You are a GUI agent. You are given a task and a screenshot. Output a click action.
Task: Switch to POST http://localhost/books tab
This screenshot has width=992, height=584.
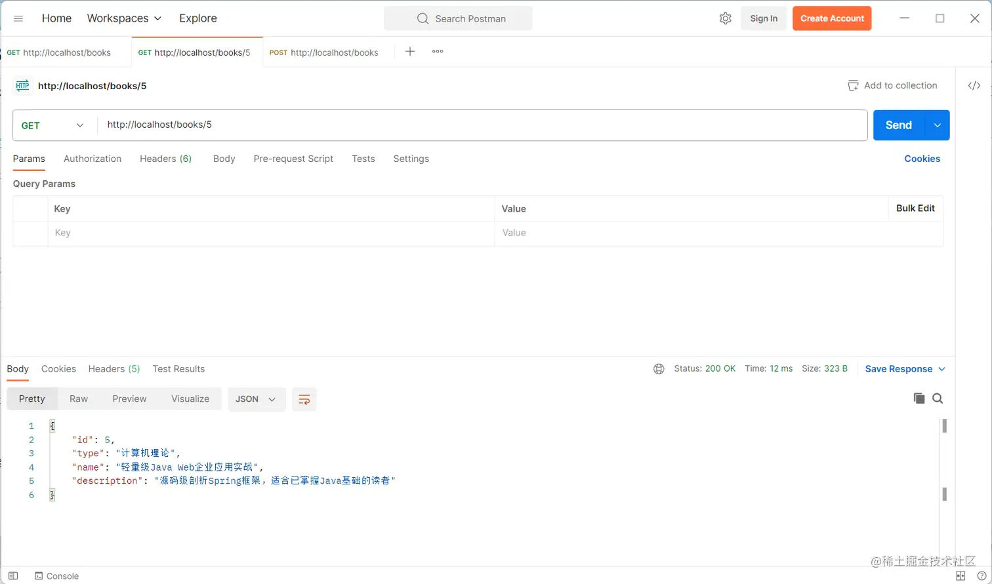tap(324, 52)
